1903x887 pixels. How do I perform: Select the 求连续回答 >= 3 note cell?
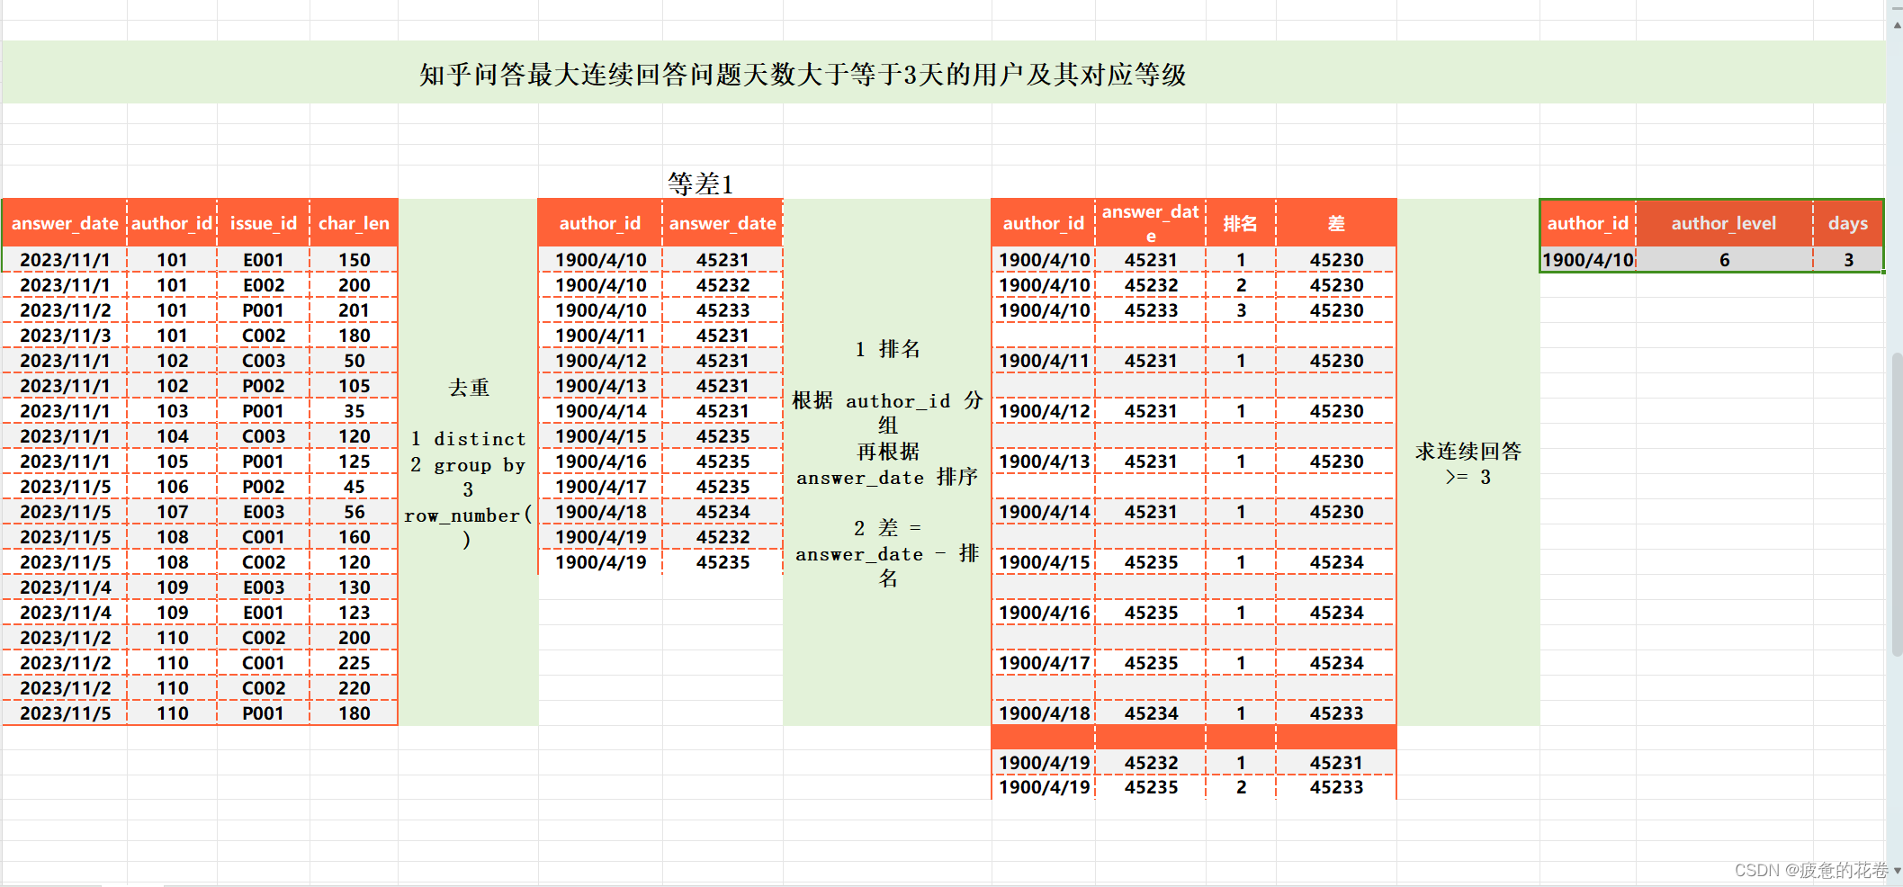click(x=1468, y=463)
